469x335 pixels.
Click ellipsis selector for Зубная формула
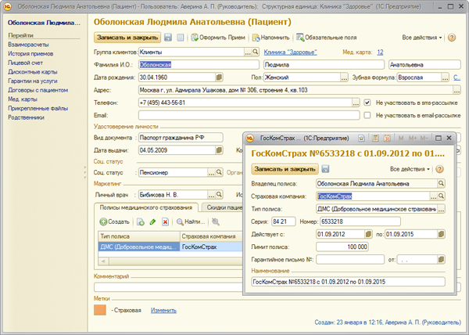tap(446, 77)
